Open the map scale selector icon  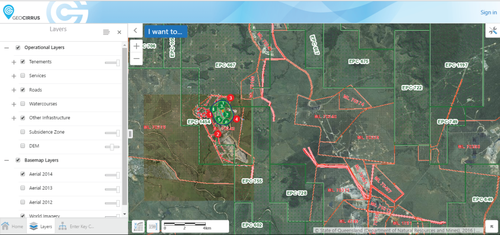(153, 226)
